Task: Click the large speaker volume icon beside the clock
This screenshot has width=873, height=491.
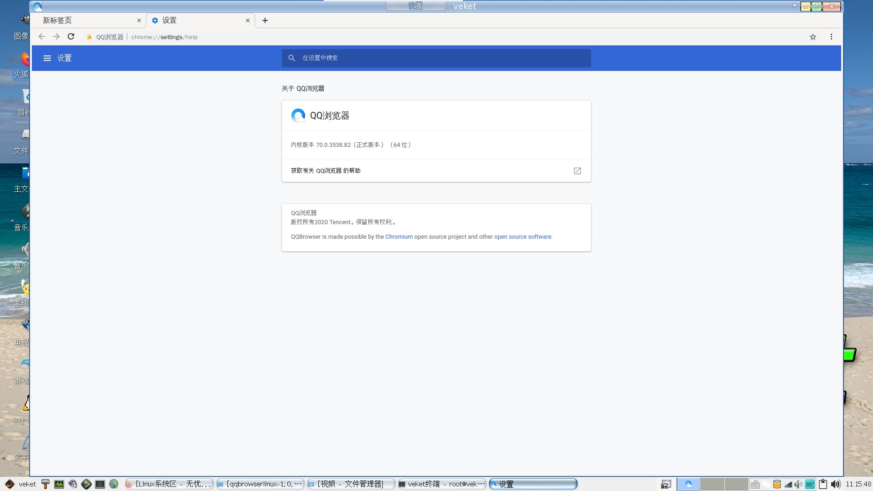Action: (836, 484)
